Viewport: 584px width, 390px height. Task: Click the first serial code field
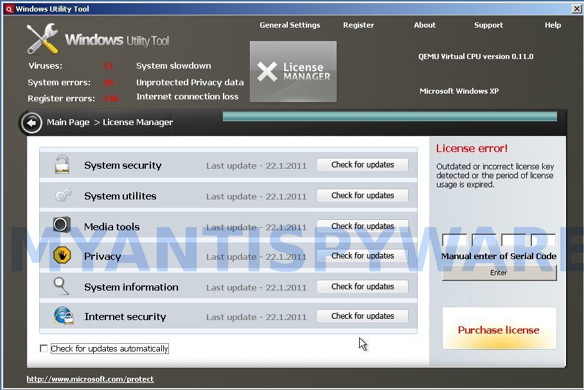point(454,240)
